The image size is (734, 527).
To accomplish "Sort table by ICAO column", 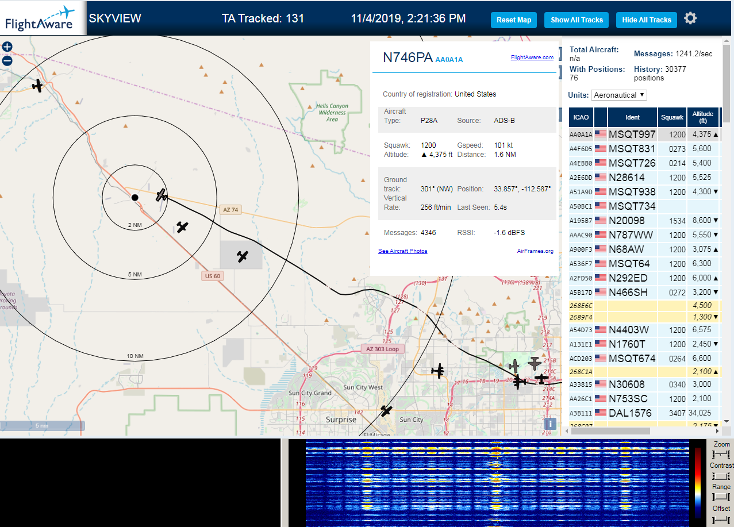I will pyautogui.click(x=581, y=117).
